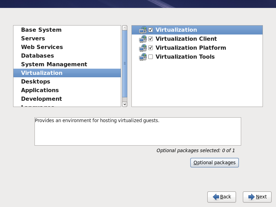Select the Base System category
276x207 pixels.
41,30
